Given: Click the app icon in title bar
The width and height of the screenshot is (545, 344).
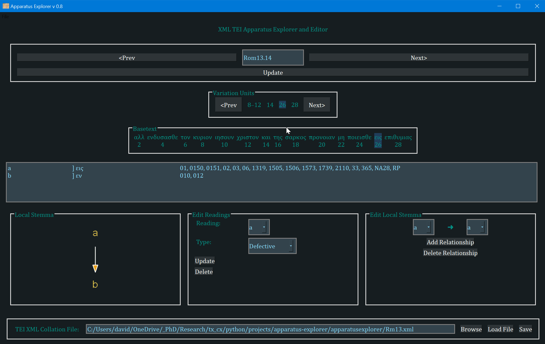Looking at the screenshot, I should point(6,6).
